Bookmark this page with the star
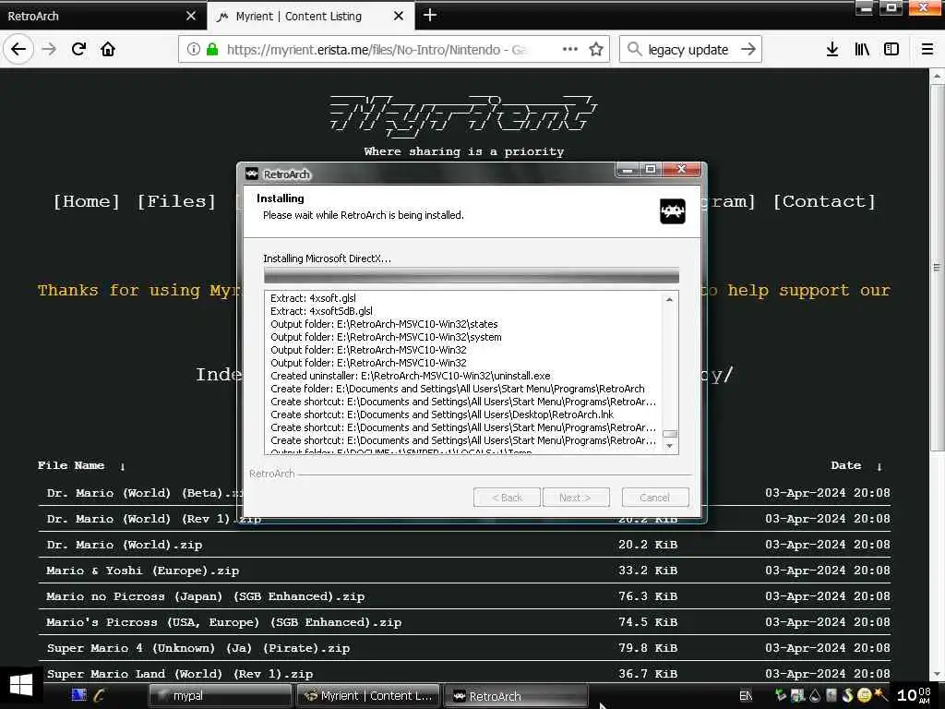This screenshot has height=709, width=945. (x=596, y=49)
